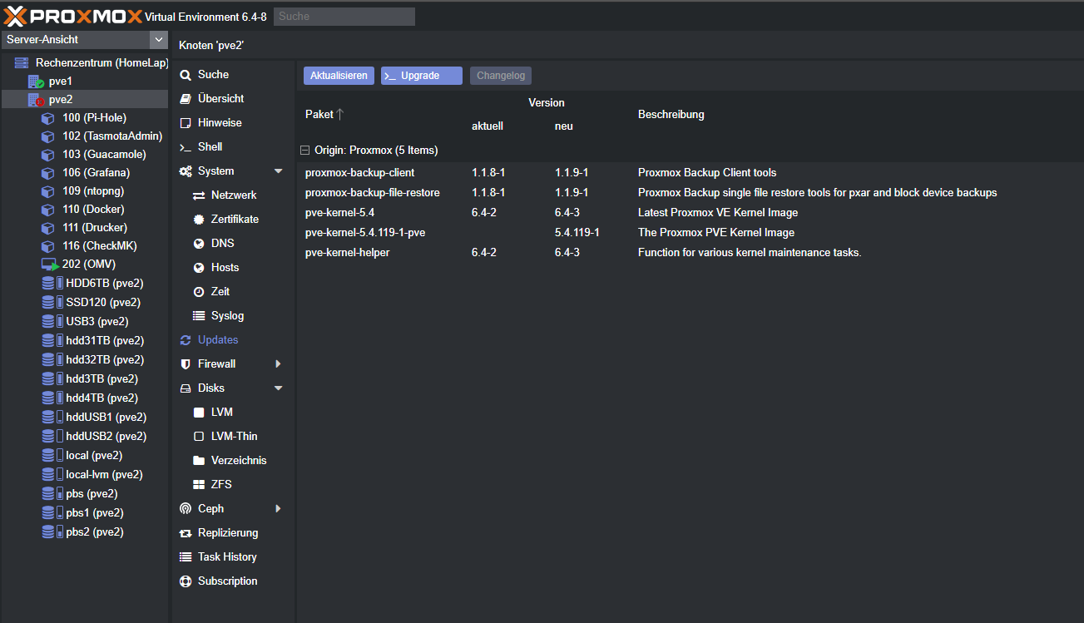
Task: Click the clock icon for Zeit
Action: [199, 292]
